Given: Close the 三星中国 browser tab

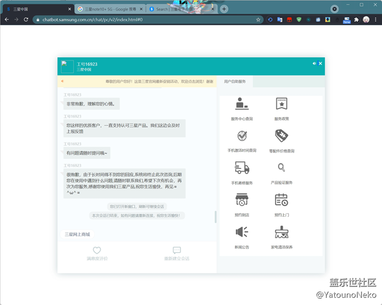Looking at the screenshot, I should pyautogui.click(x=70, y=9).
